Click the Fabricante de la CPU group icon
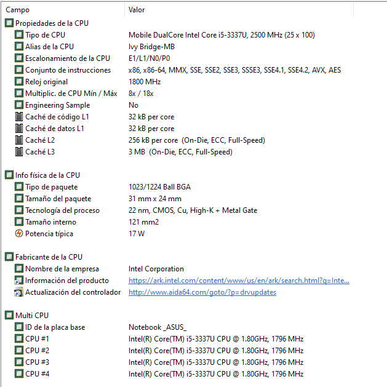The width and height of the screenshot is (387, 387). 9,257
